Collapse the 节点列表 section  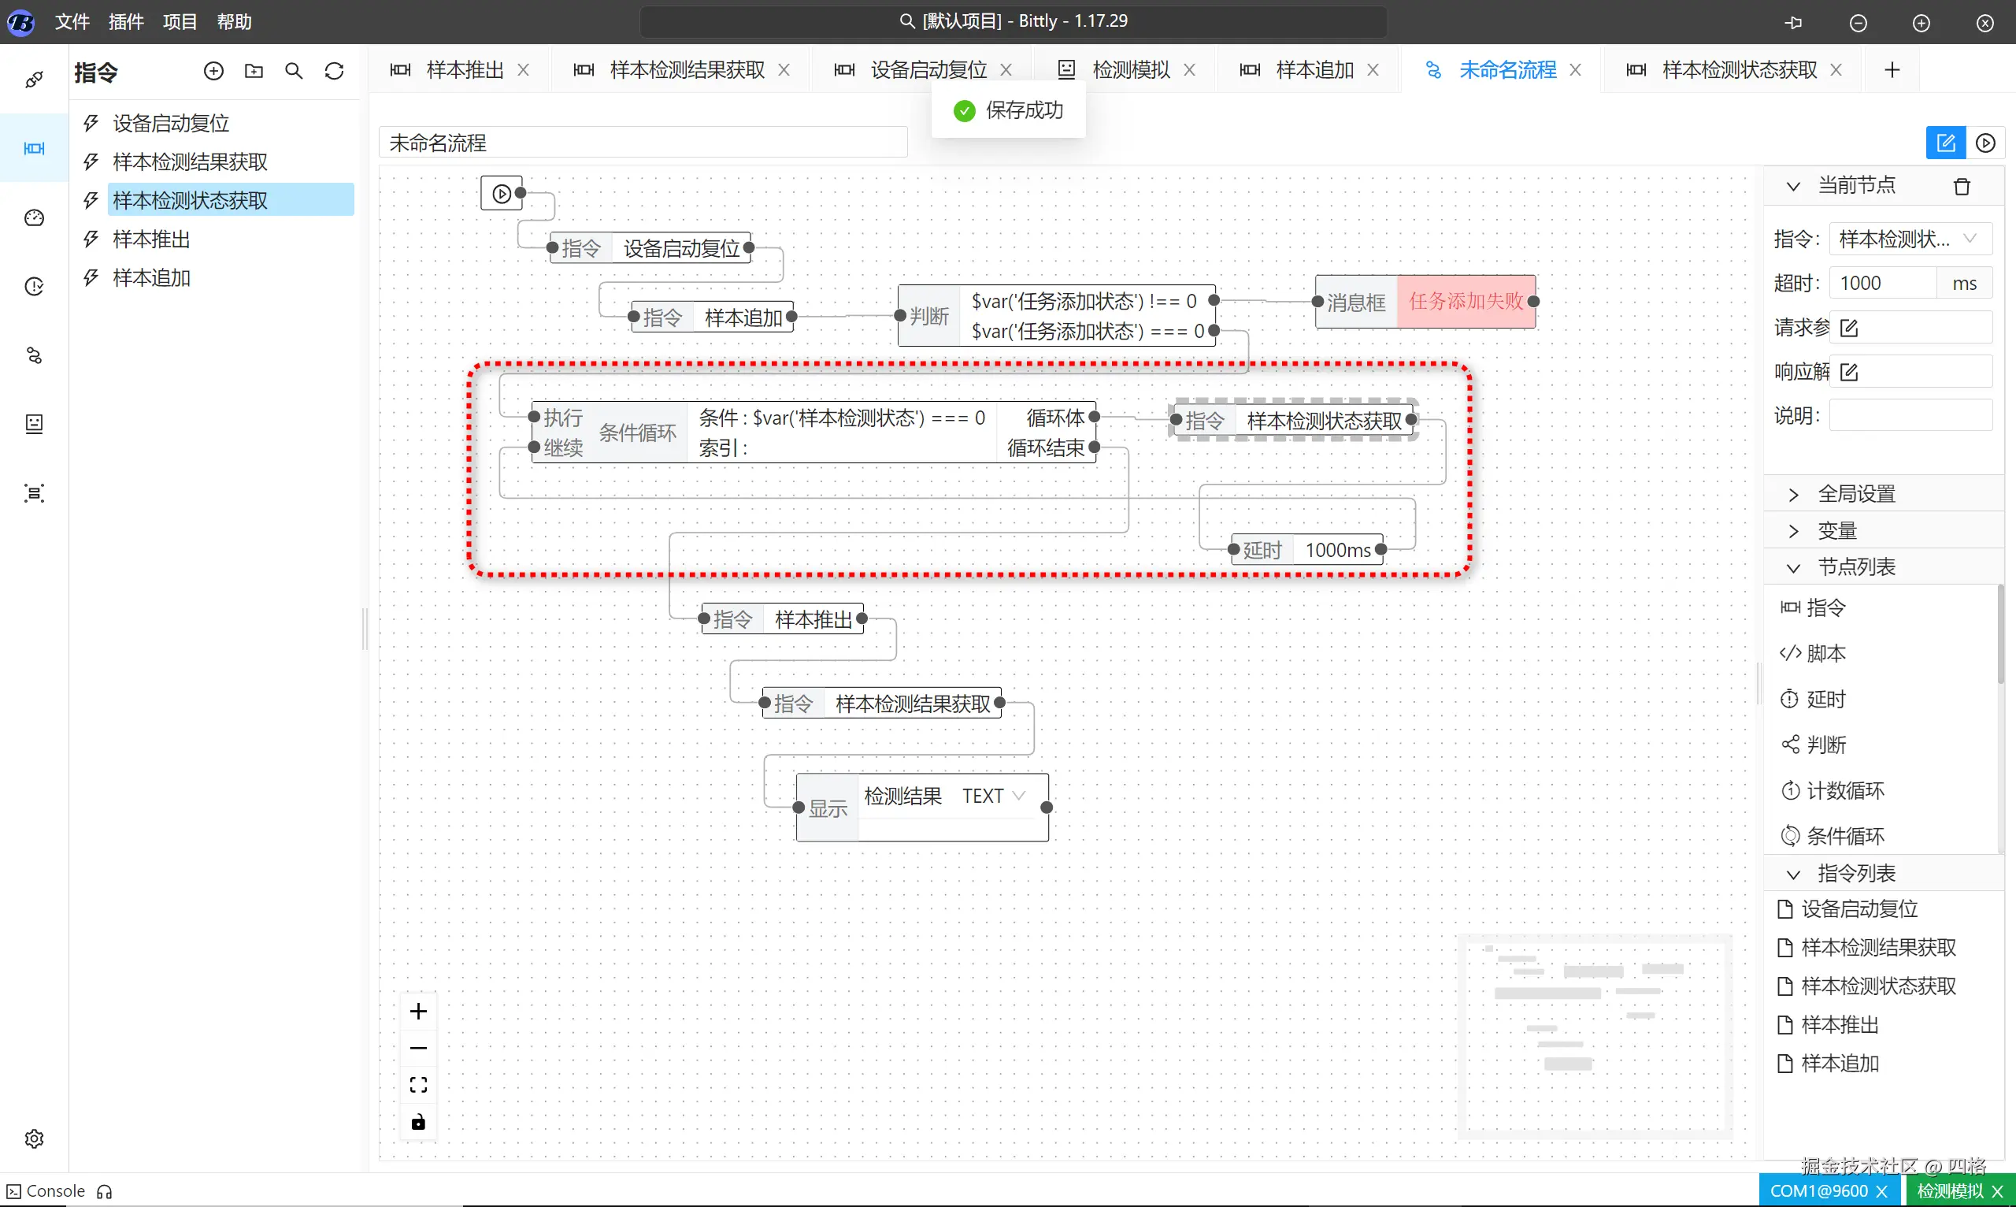pos(1856,567)
